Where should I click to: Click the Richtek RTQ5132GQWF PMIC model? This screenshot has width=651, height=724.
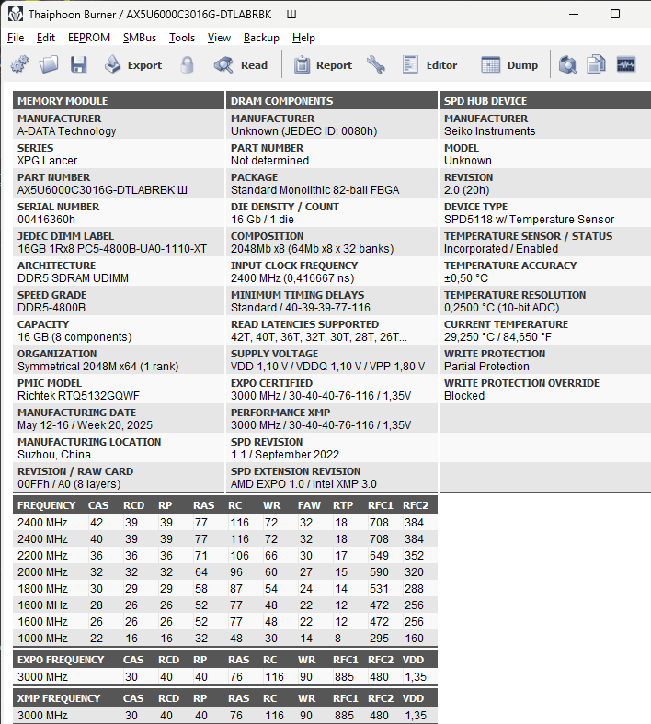(78, 396)
